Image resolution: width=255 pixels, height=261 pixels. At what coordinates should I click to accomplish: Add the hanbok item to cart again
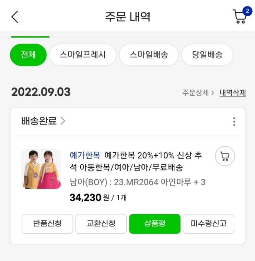click(225, 157)
